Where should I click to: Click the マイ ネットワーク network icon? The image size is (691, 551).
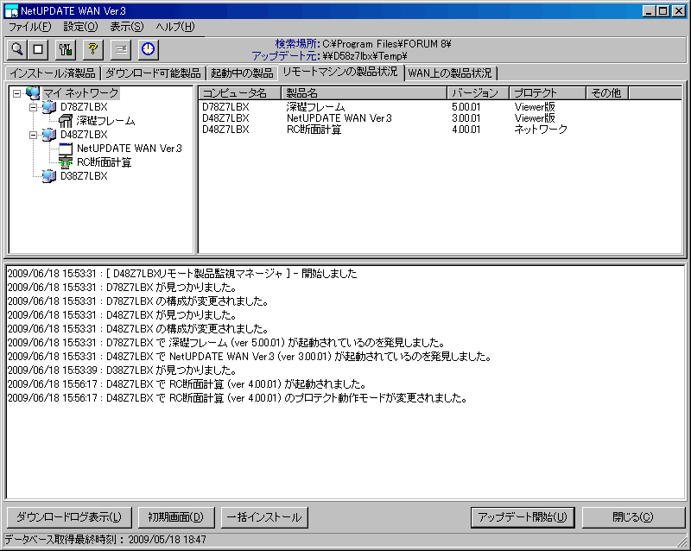[x=33, y=93]
